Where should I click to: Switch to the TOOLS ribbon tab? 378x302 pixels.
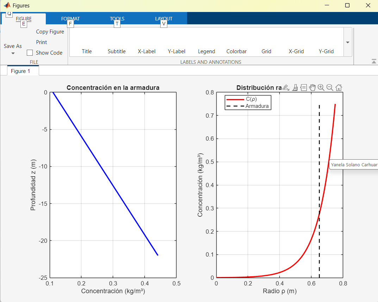tap(117, 19)
